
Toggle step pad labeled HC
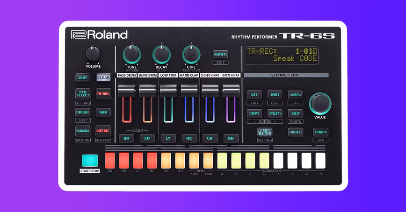click(152, 161)
